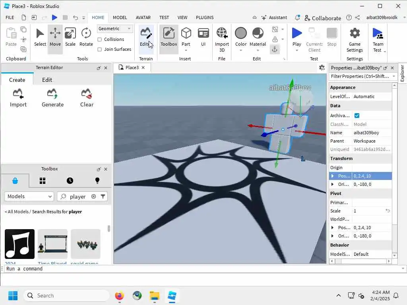The height and width of the screenshot is (305, 407).
Task: Enable Collisions checkbox
Action: click(99, 39)
